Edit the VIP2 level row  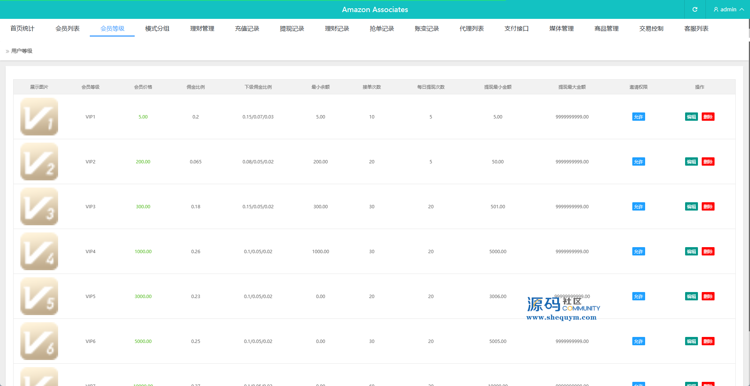[x=691, y=162]
